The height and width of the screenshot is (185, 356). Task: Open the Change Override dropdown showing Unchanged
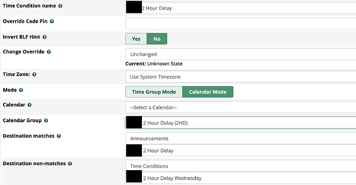point(240,54)
